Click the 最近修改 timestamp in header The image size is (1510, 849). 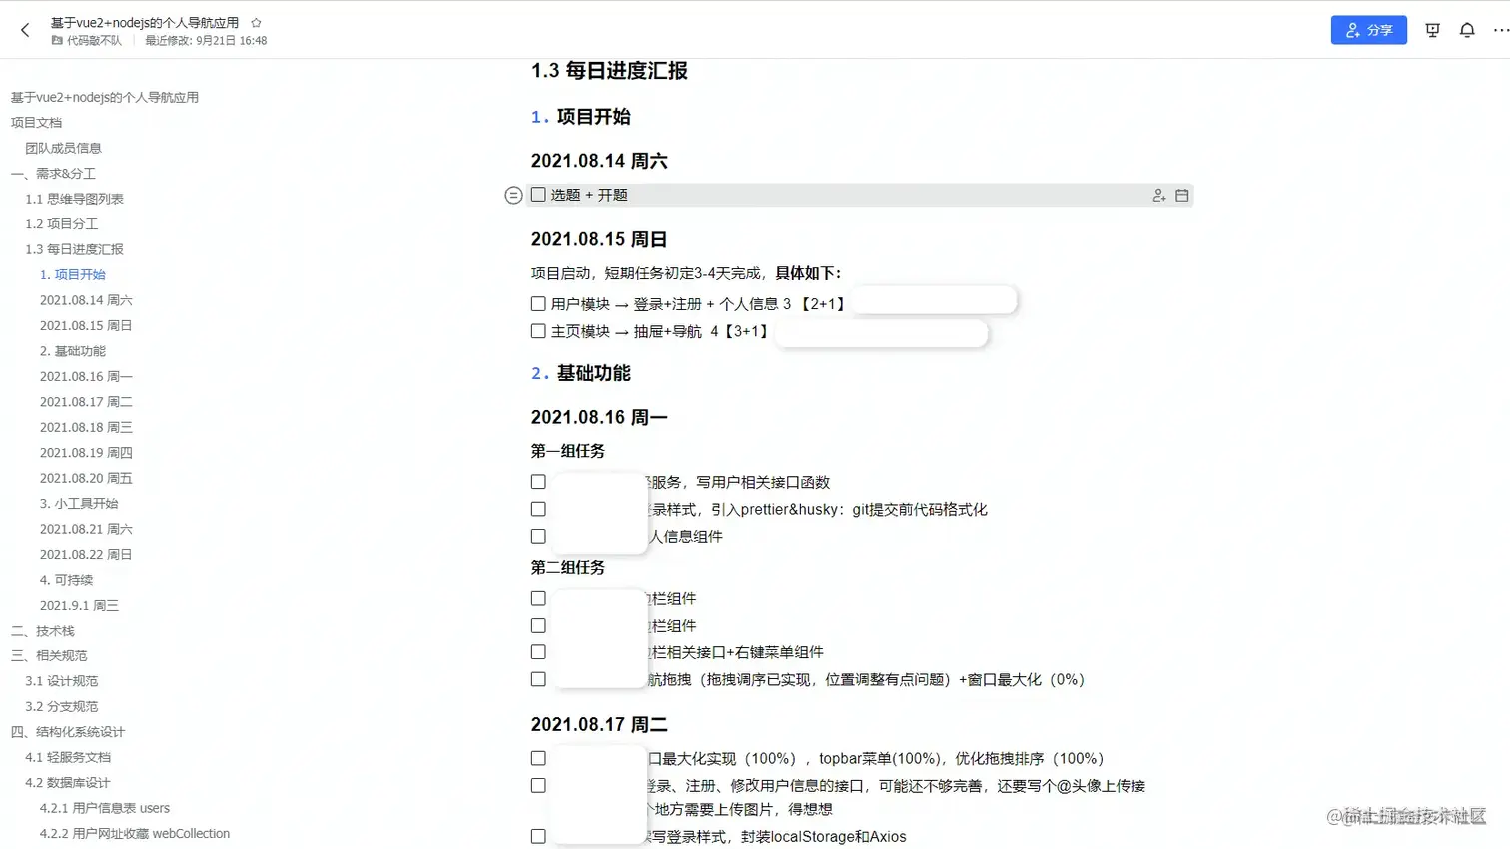coord(206,41)
